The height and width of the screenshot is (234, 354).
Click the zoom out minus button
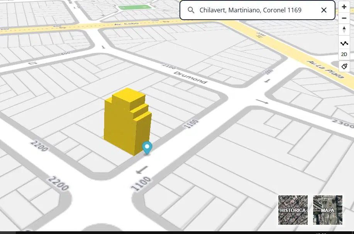click(344, 18)
